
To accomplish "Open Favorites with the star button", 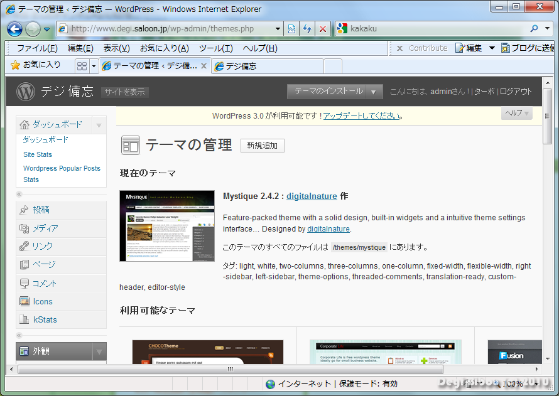I will tap(36, 65).
